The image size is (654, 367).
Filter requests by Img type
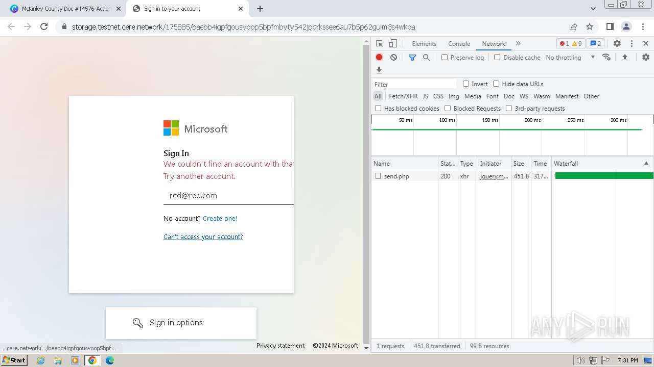click(x=454, y=96)
